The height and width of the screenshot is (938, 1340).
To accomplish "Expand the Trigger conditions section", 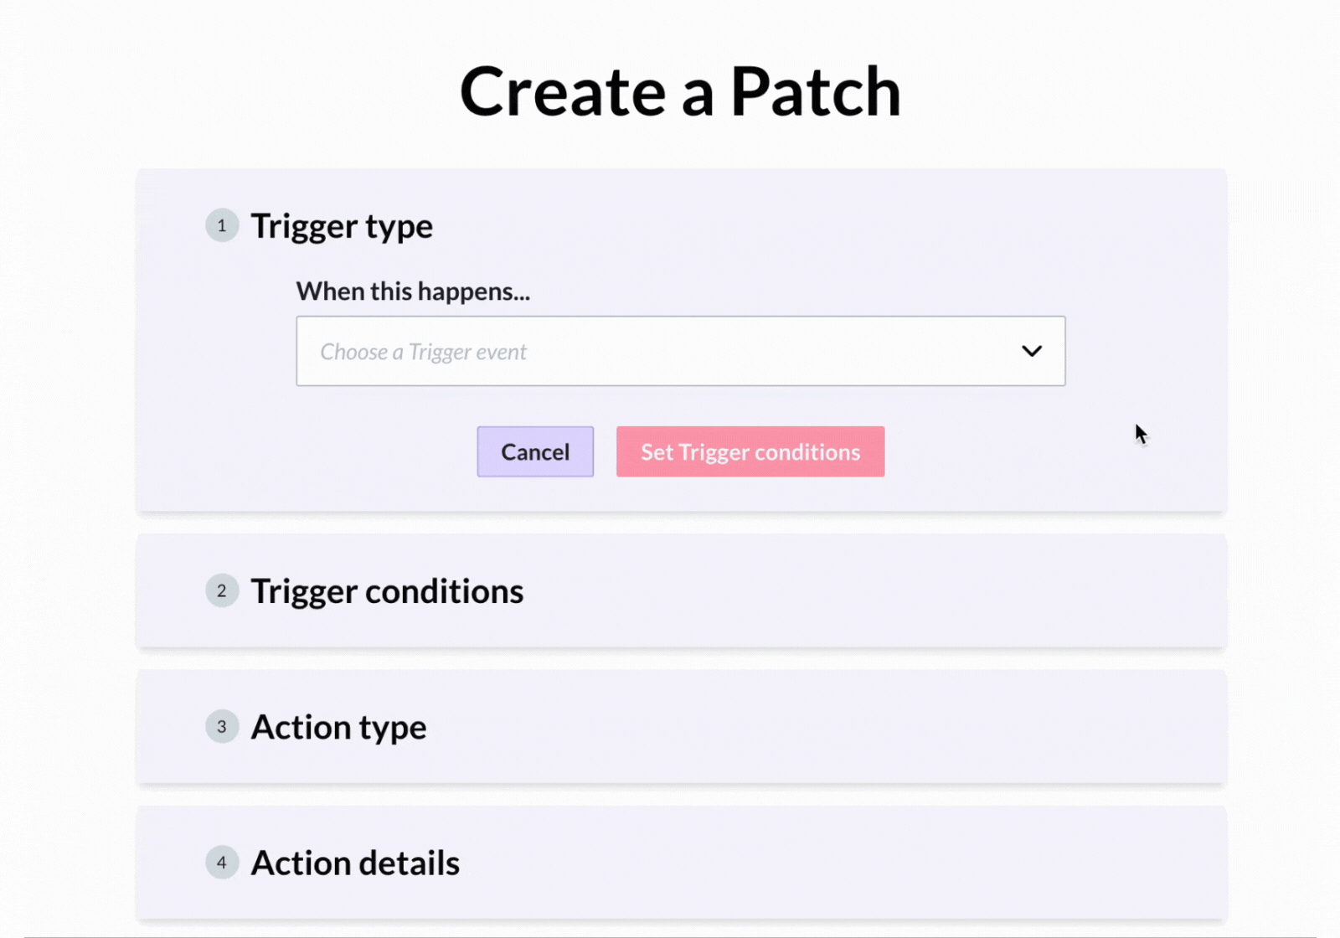I will click(x=386, y=590).
